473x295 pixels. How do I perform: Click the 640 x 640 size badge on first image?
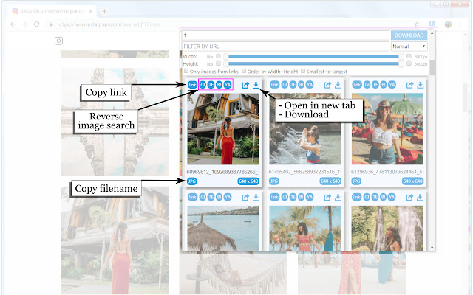[248, 180]
